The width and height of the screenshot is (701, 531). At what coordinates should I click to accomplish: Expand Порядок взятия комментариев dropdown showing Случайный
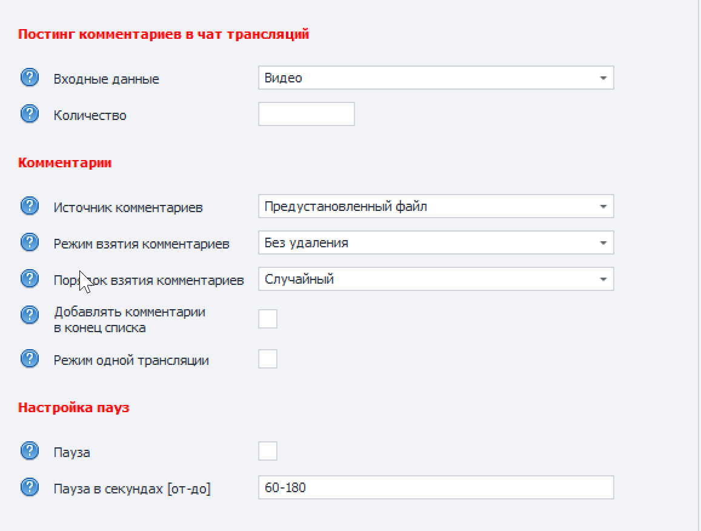[x=436, y=279]
